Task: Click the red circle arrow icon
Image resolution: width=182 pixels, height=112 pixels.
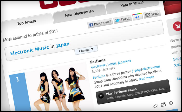Action: (x=177, y=26)
